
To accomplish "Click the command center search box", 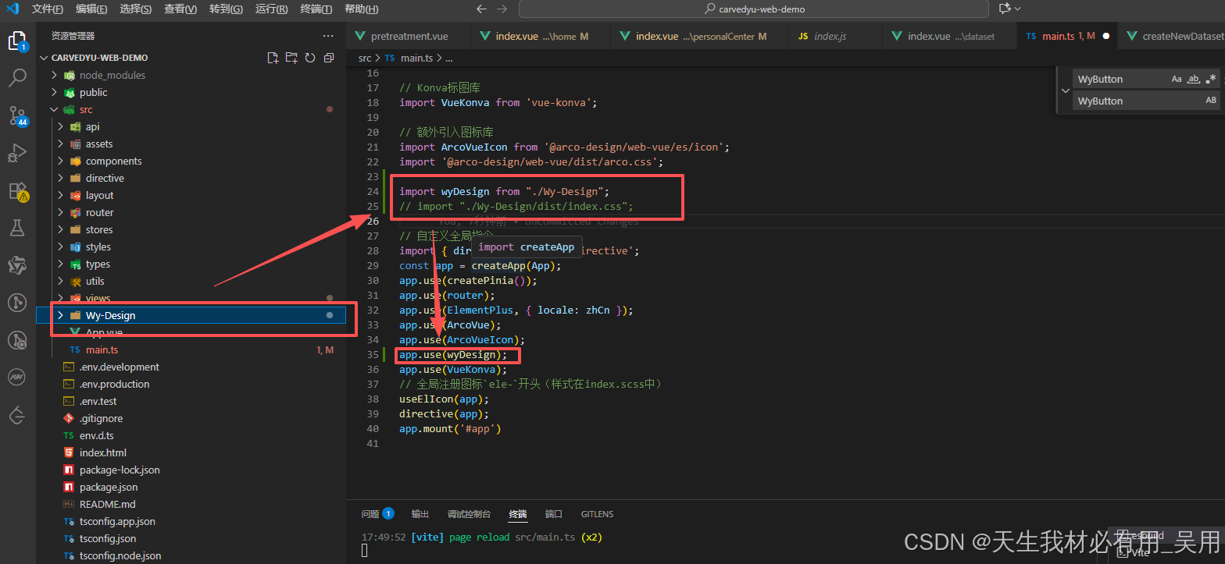I will click(755, 9).
